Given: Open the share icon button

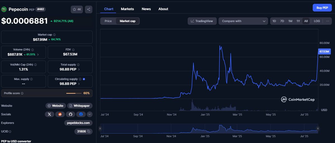Looking at the screenshot, I should point(89,9).
